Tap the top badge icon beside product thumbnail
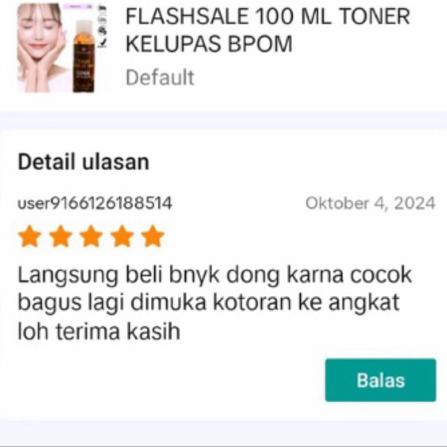 [x=103, y=9]
